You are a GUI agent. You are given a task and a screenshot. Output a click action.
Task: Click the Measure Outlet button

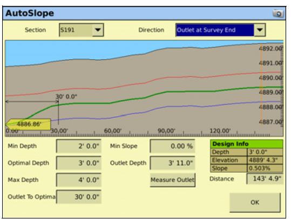point(173,180)
